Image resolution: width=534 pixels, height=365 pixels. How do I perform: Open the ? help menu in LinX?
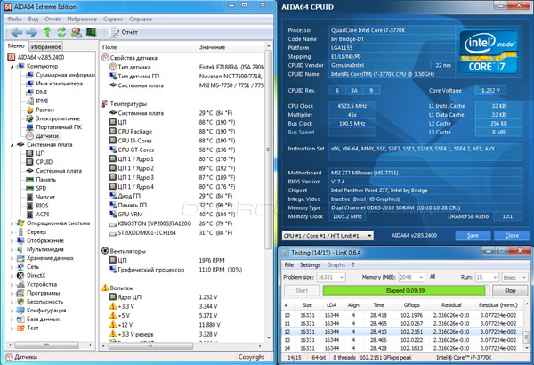coord(353,264)
